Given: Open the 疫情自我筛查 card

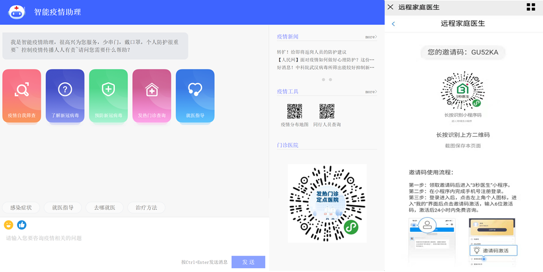Looking at the screenshot, I should point(22,96).
